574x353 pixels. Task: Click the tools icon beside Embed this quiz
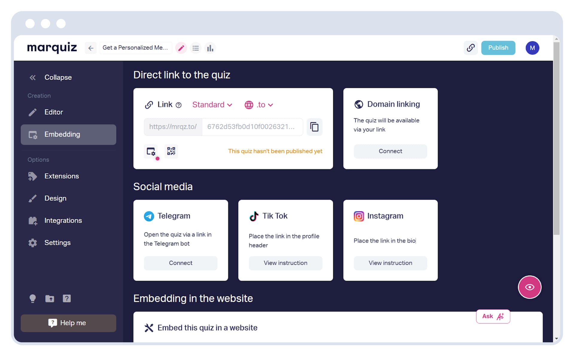pyautogui.click(x=149, y=328)
